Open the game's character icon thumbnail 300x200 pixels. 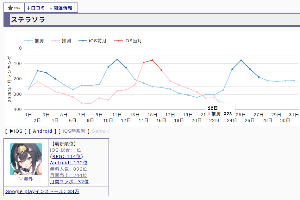[x=26, y=159]
